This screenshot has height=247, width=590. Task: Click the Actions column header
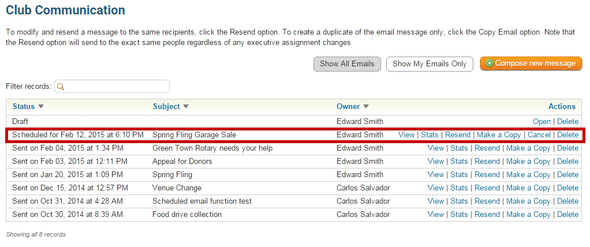(x=562, y=107)
